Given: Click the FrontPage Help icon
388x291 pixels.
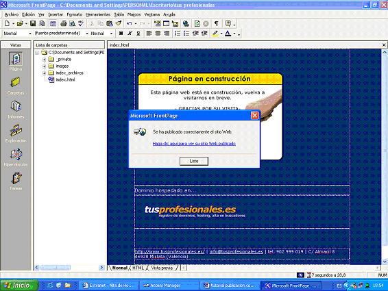Looking at the screenshot, I should coord(228,23).
